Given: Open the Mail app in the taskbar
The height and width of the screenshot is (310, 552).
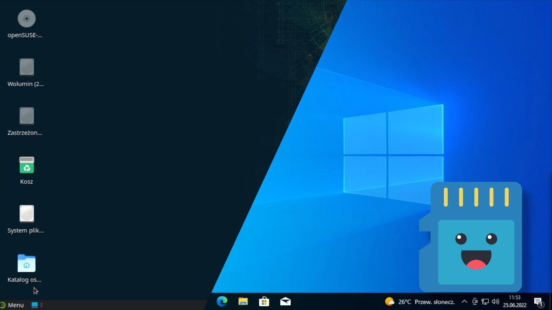Looking at the screenshot, I should point(285,301).
